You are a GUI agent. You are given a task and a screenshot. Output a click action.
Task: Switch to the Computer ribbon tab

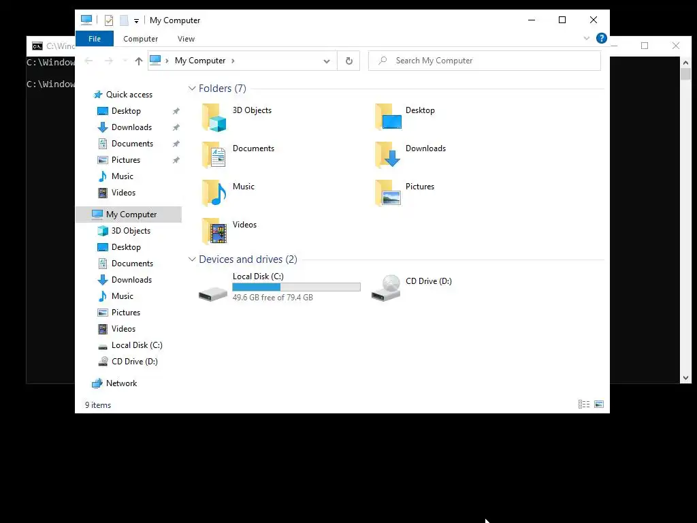point(140,39)
